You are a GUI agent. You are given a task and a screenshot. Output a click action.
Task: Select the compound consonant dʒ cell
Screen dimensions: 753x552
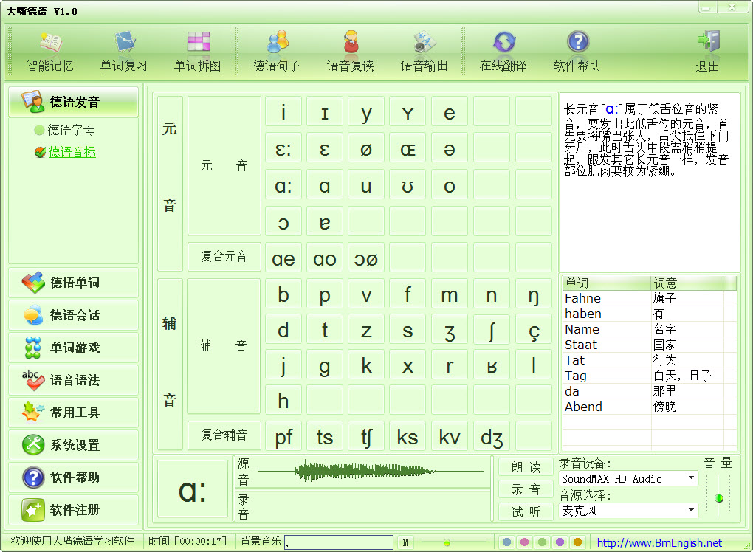(x=491, y=437)
